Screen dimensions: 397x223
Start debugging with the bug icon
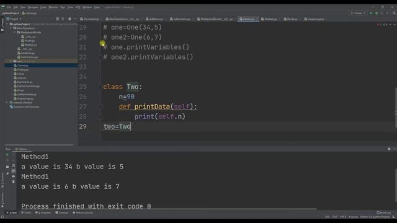coord(377,13)
